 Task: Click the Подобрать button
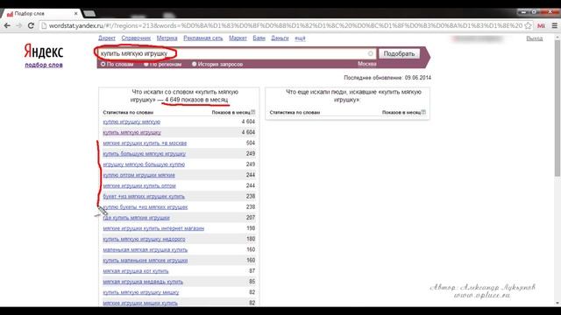pos(399,53)
